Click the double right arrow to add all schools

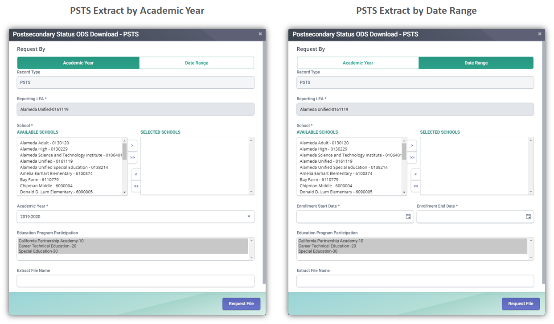(x=132, y=157)
